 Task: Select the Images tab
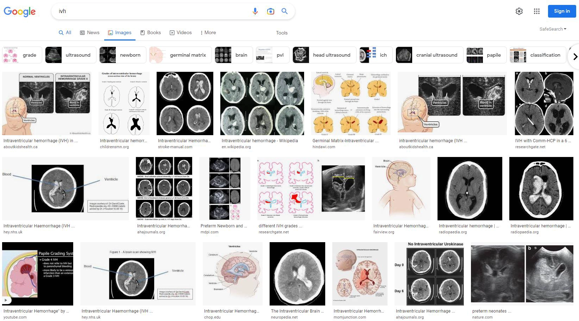(x=120, y=32)
